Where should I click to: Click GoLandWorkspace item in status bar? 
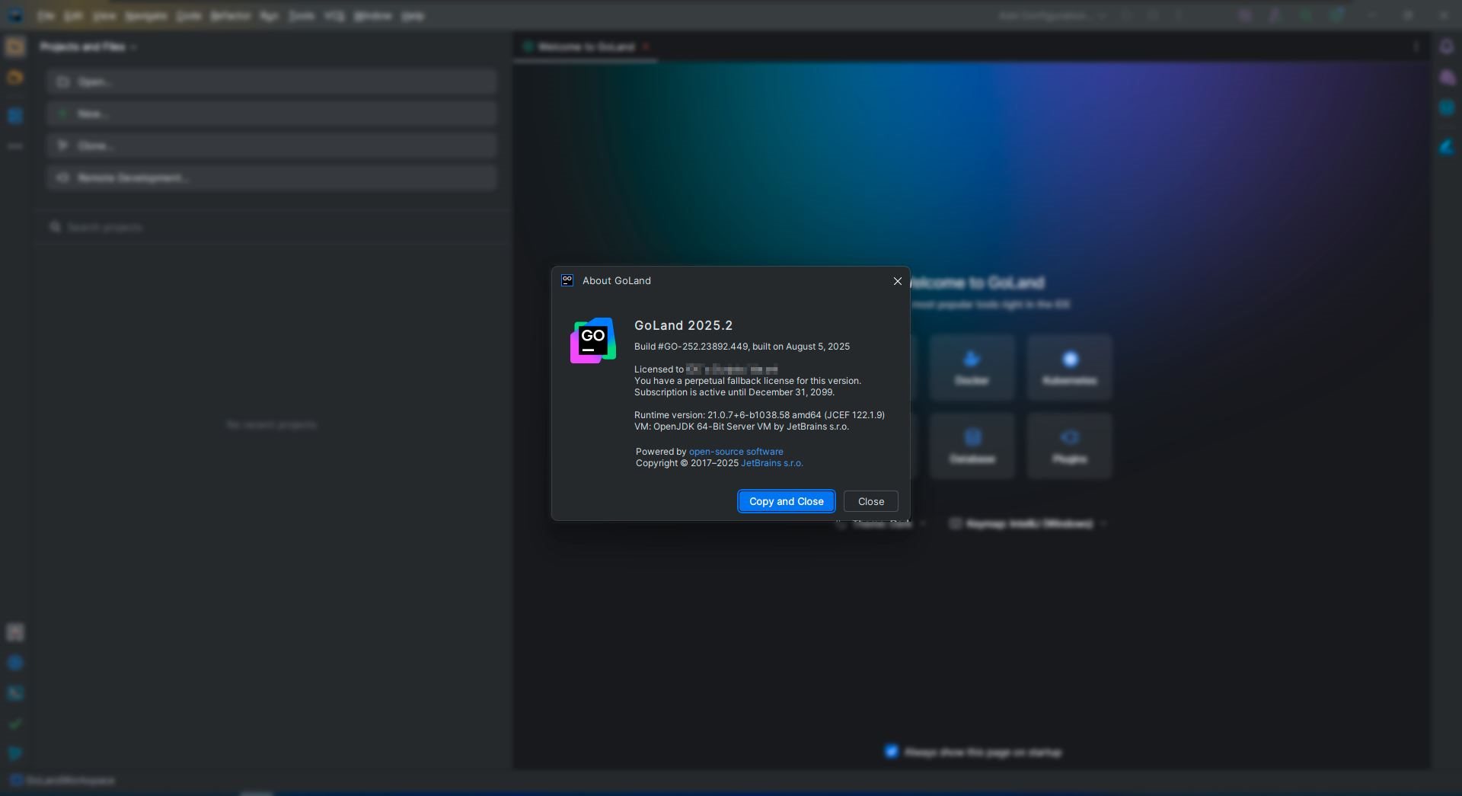point(63,781)
